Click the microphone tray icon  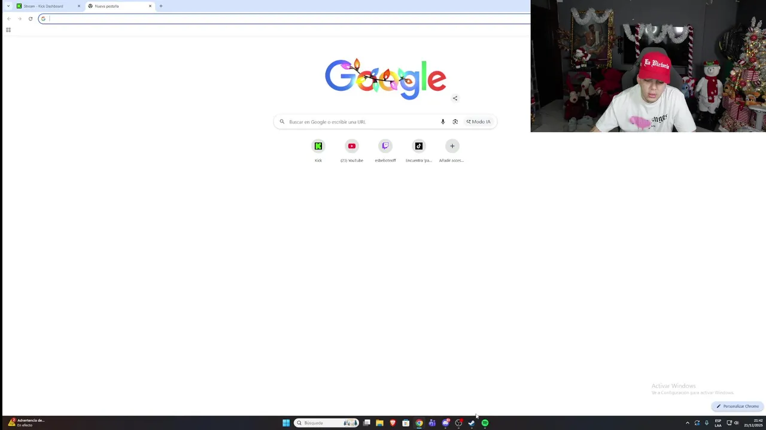707,423
